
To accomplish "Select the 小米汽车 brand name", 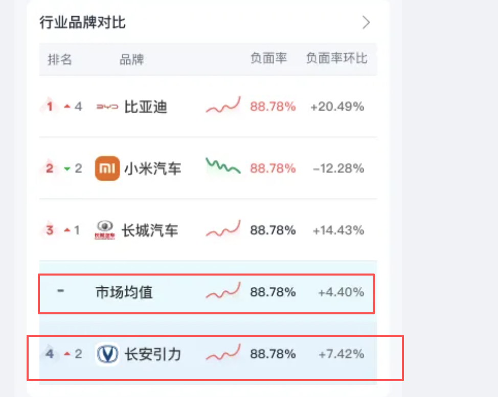I will point(152,168).
